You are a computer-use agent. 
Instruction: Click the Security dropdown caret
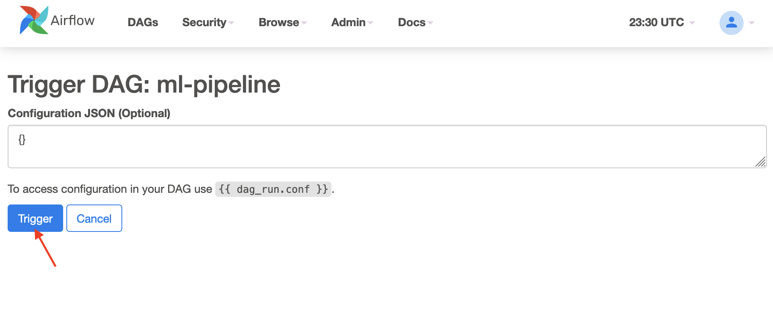pyautogui.click(x=231, y=23)
